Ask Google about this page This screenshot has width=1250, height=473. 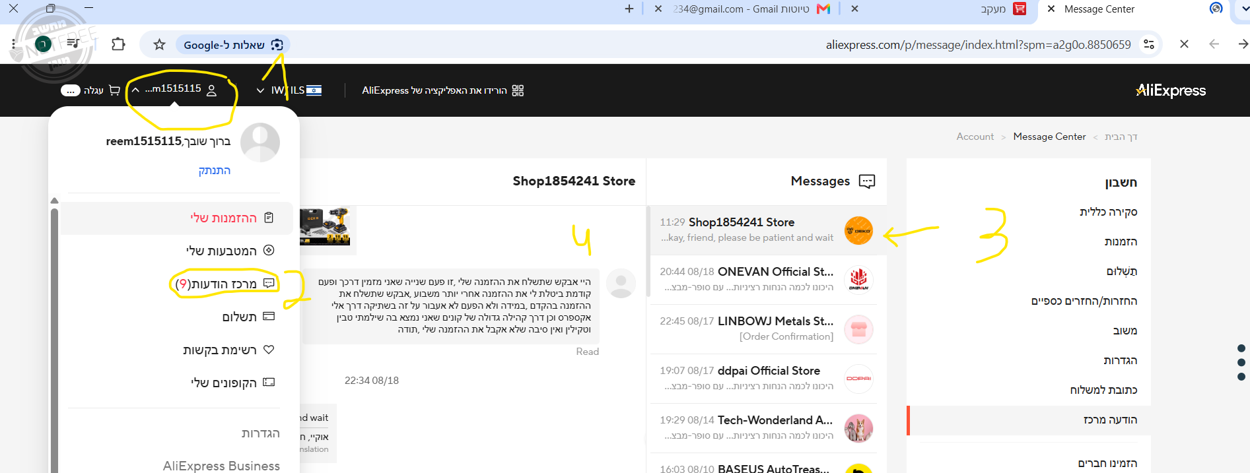coord(233,45)
